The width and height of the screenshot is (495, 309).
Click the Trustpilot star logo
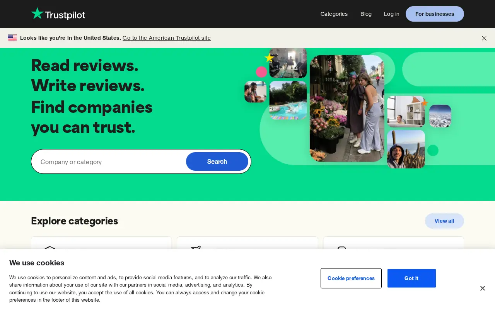tap(58, 14)
